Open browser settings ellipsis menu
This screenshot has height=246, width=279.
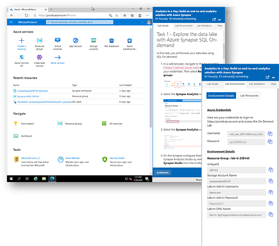coord(148,16)
